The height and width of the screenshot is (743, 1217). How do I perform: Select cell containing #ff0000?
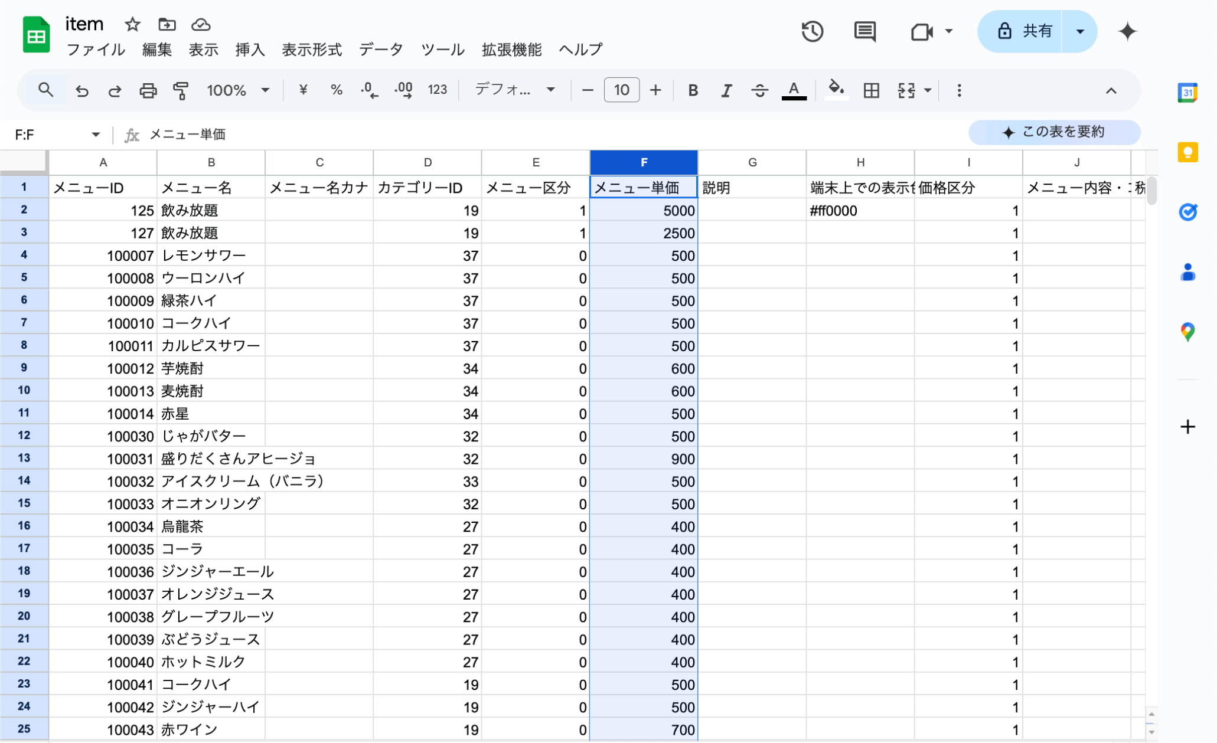point(860,211)
